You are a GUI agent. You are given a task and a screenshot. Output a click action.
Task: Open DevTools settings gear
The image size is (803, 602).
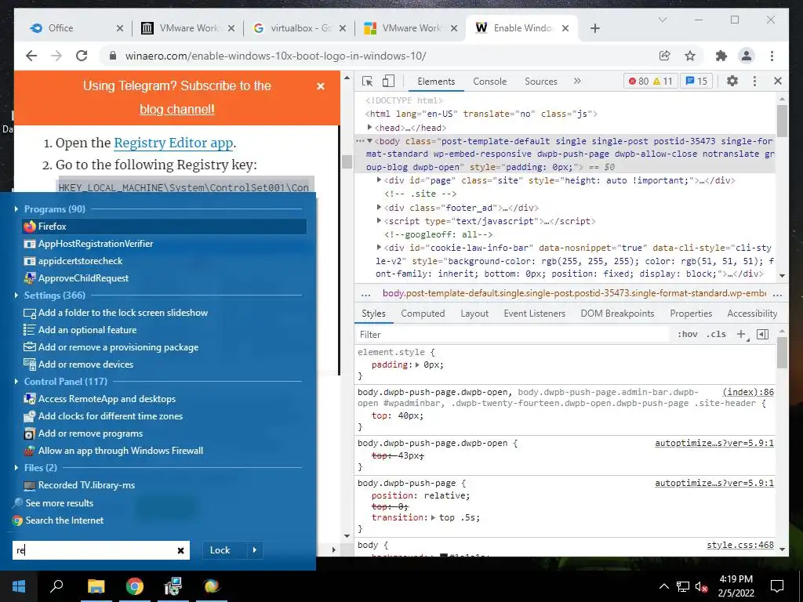point(732,81)
